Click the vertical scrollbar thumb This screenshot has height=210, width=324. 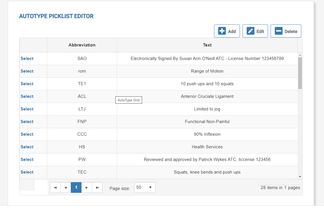click(x=300, y=73)
